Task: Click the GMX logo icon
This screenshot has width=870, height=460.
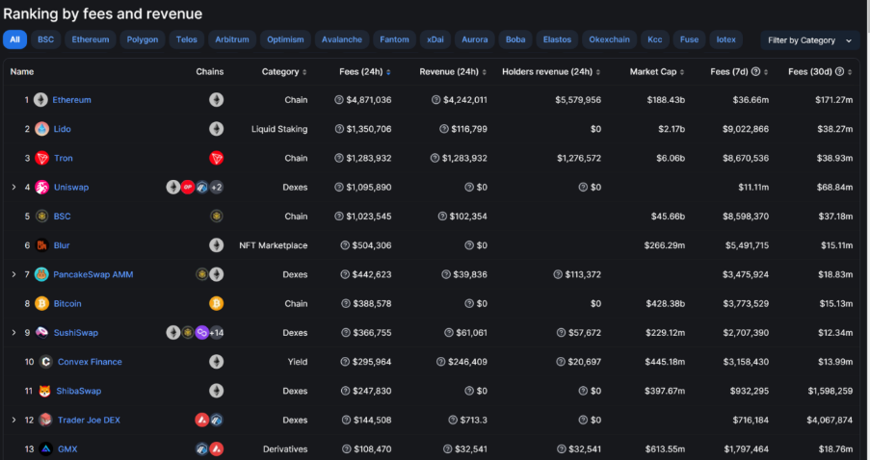Action: tap(45, 448)
